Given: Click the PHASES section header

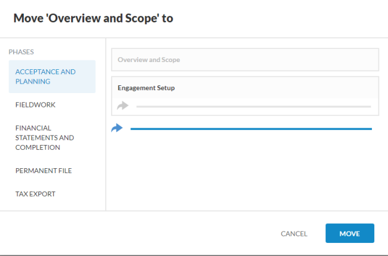Looking at the screenshot, I should (22, 52).
